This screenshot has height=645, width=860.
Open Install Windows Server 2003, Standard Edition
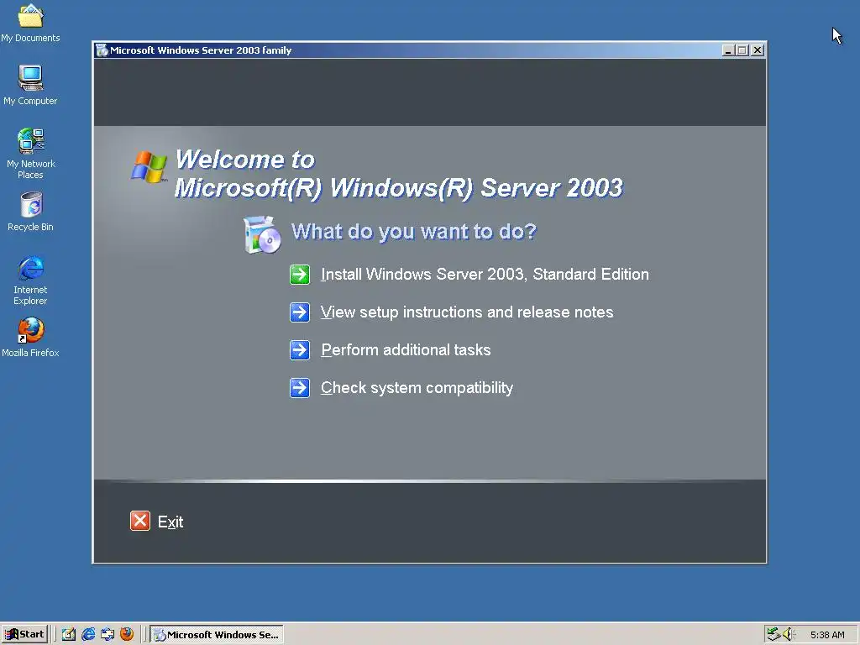(485, 275)
